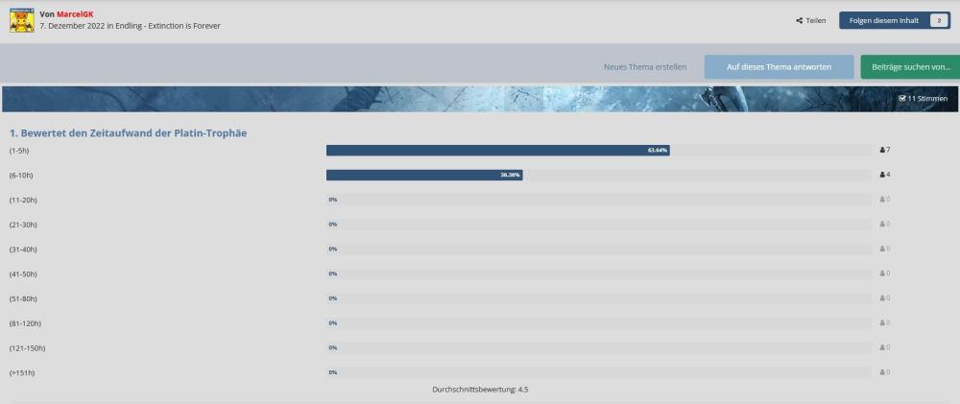Click the voter icon for the (>151h) row

pos(882,372)
